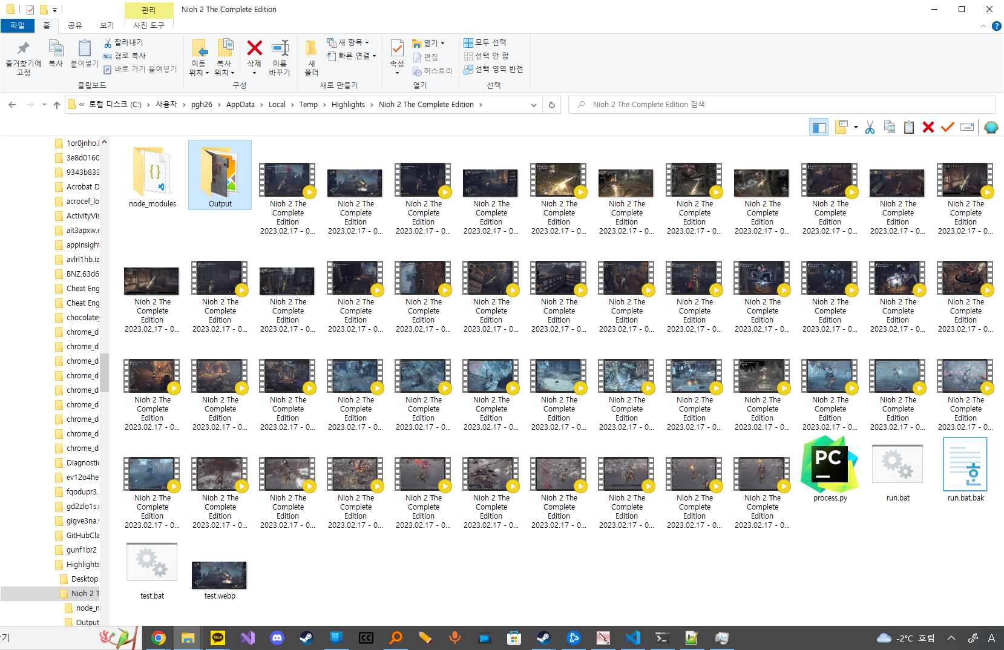Go back with the back arrow
This screenshot has height=650, width=1004.
click(x=12, y=105)
